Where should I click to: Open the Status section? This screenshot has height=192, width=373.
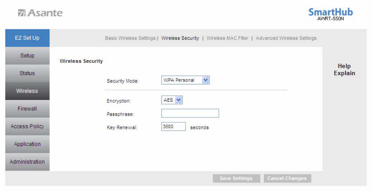(x=27, y=73)
